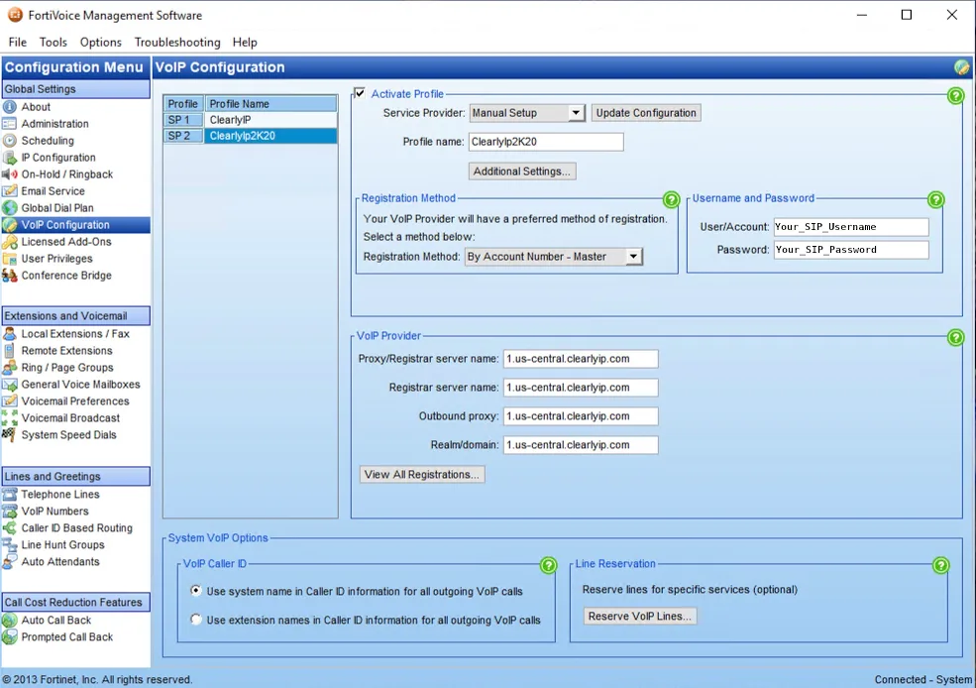Open the File menu
This screenshot has height=688, width=976.
pos(18,43)
